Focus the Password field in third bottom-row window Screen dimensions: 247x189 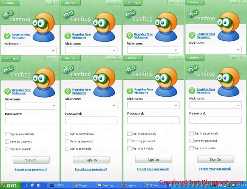(153, 120)
